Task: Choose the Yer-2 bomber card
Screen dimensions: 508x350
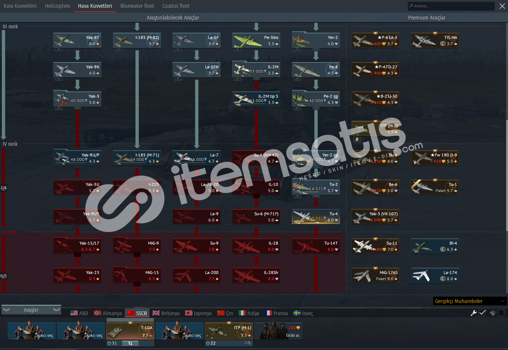Action: (316, 40)
